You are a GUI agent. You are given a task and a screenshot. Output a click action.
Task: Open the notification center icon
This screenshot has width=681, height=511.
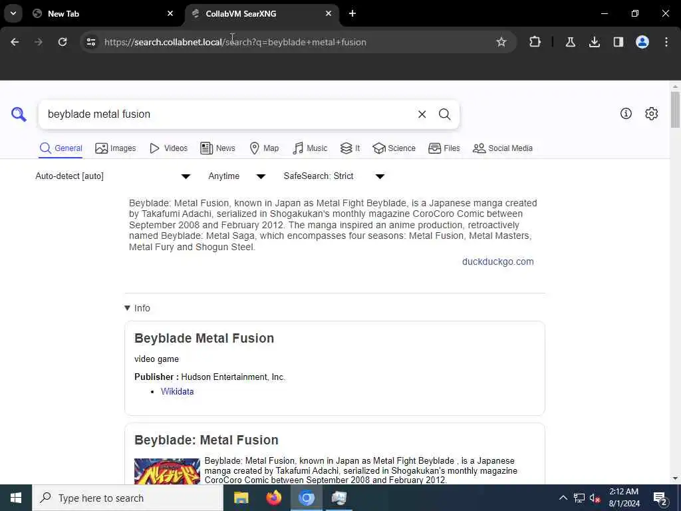click(660, 498)
